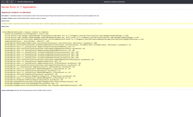Go back with the browser back arrow
The image size is (193, 117).
[3, 2]
